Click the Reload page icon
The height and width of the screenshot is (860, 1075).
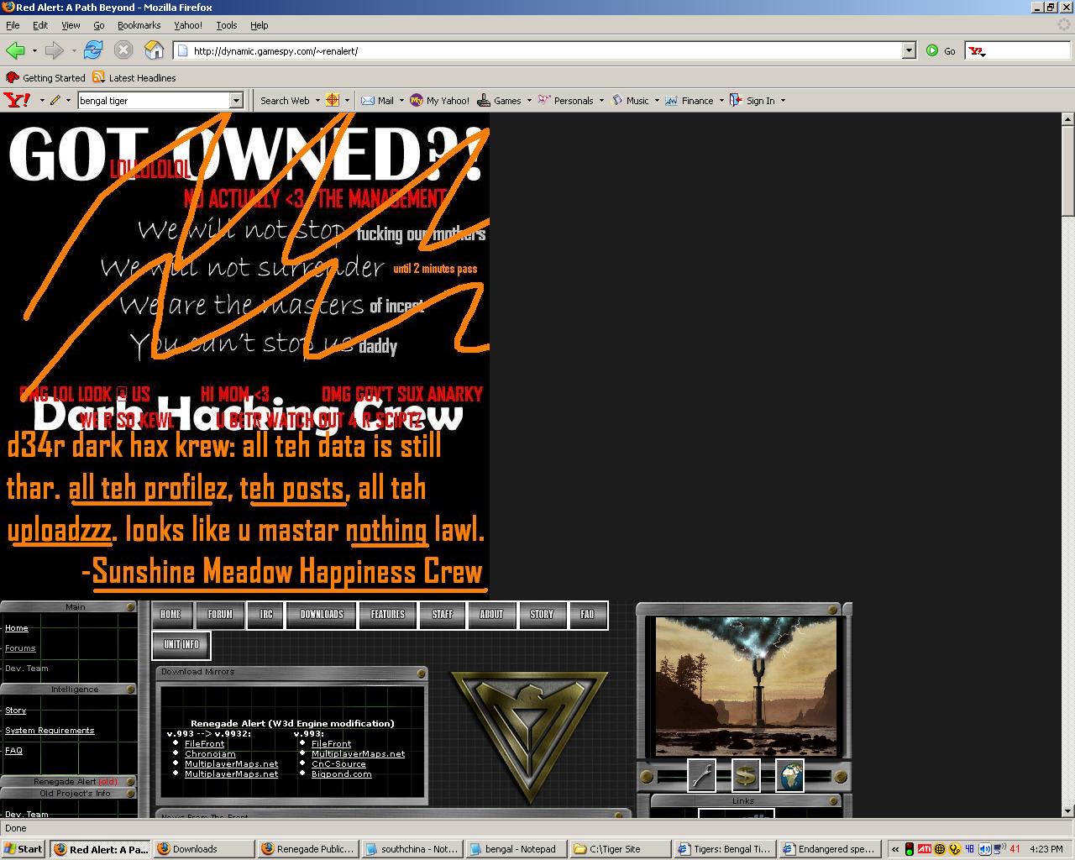coord(92,50)
